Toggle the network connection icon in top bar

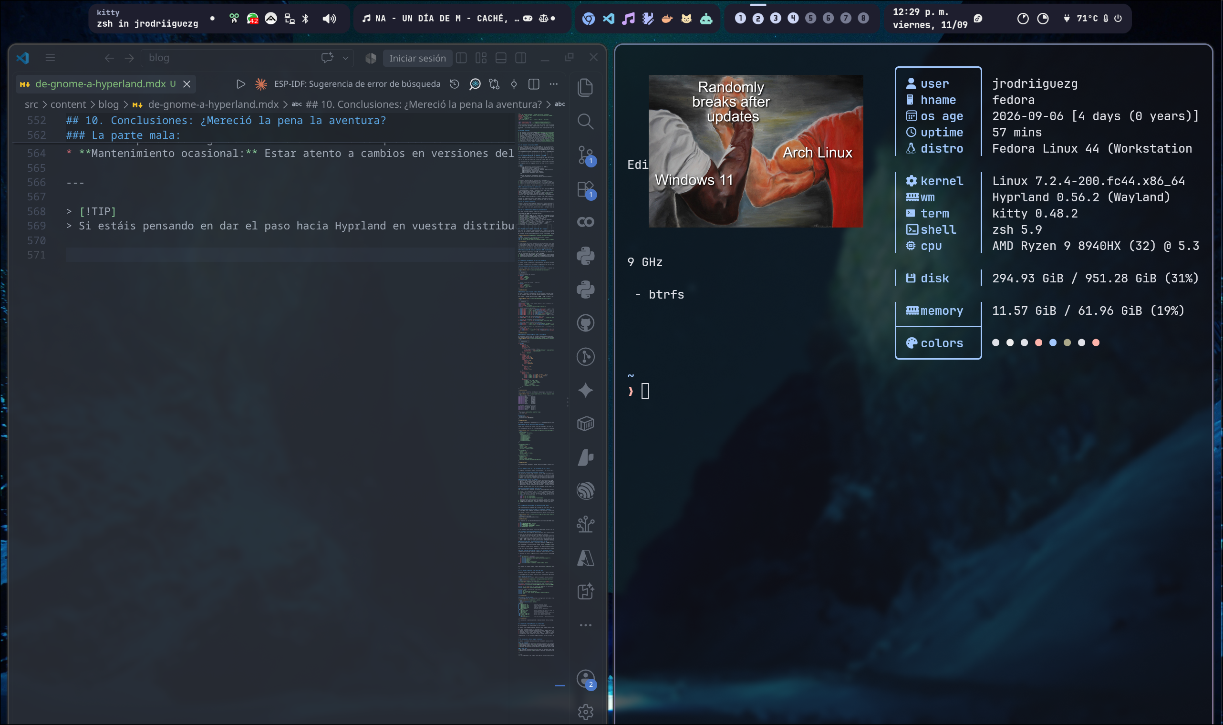(x=290, y=19)
